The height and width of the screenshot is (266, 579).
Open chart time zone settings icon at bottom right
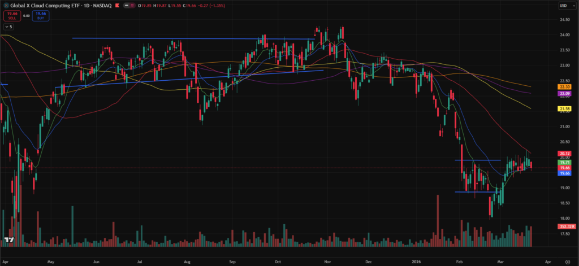pyautogui.click(x=567, y=263)
